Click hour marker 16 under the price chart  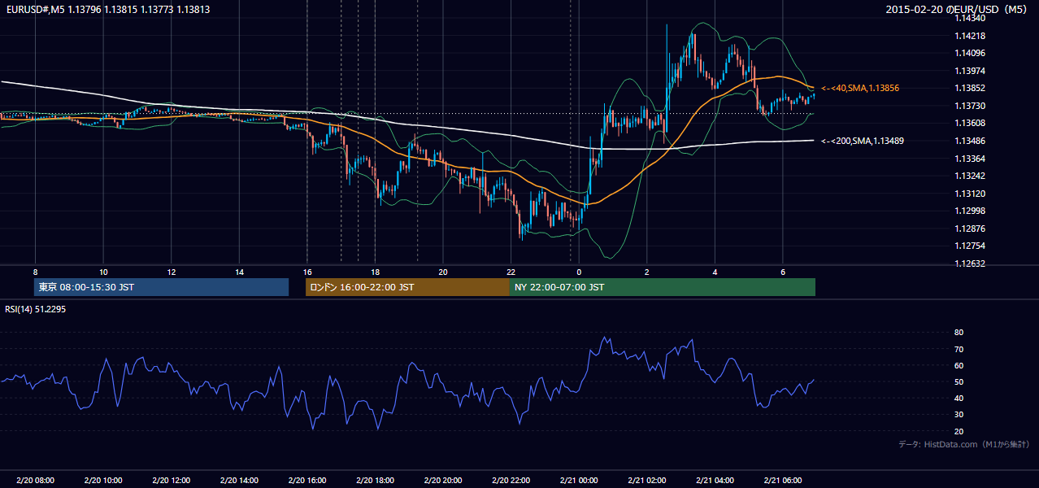pyautogui.click(x=306, y=272)
